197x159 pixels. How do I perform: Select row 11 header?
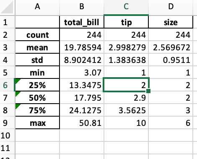(x=7, y=148)
